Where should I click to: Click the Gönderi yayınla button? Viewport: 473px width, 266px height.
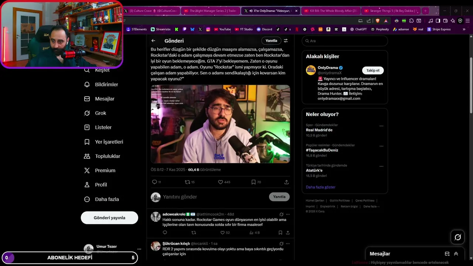(109, 218)
